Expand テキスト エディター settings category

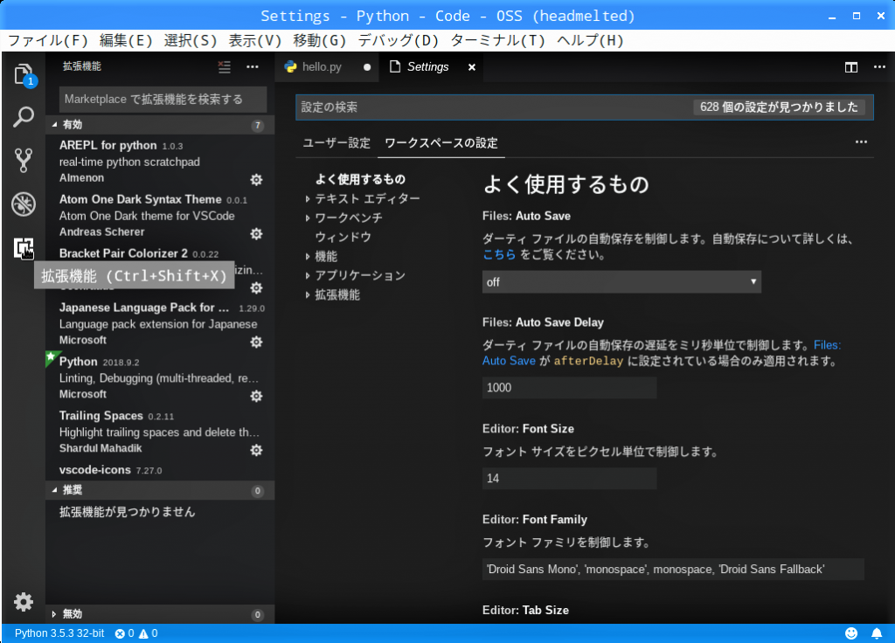click(x=308, y=199)
